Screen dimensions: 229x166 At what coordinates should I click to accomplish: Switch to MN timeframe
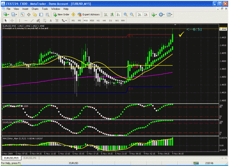pos(123,21)
